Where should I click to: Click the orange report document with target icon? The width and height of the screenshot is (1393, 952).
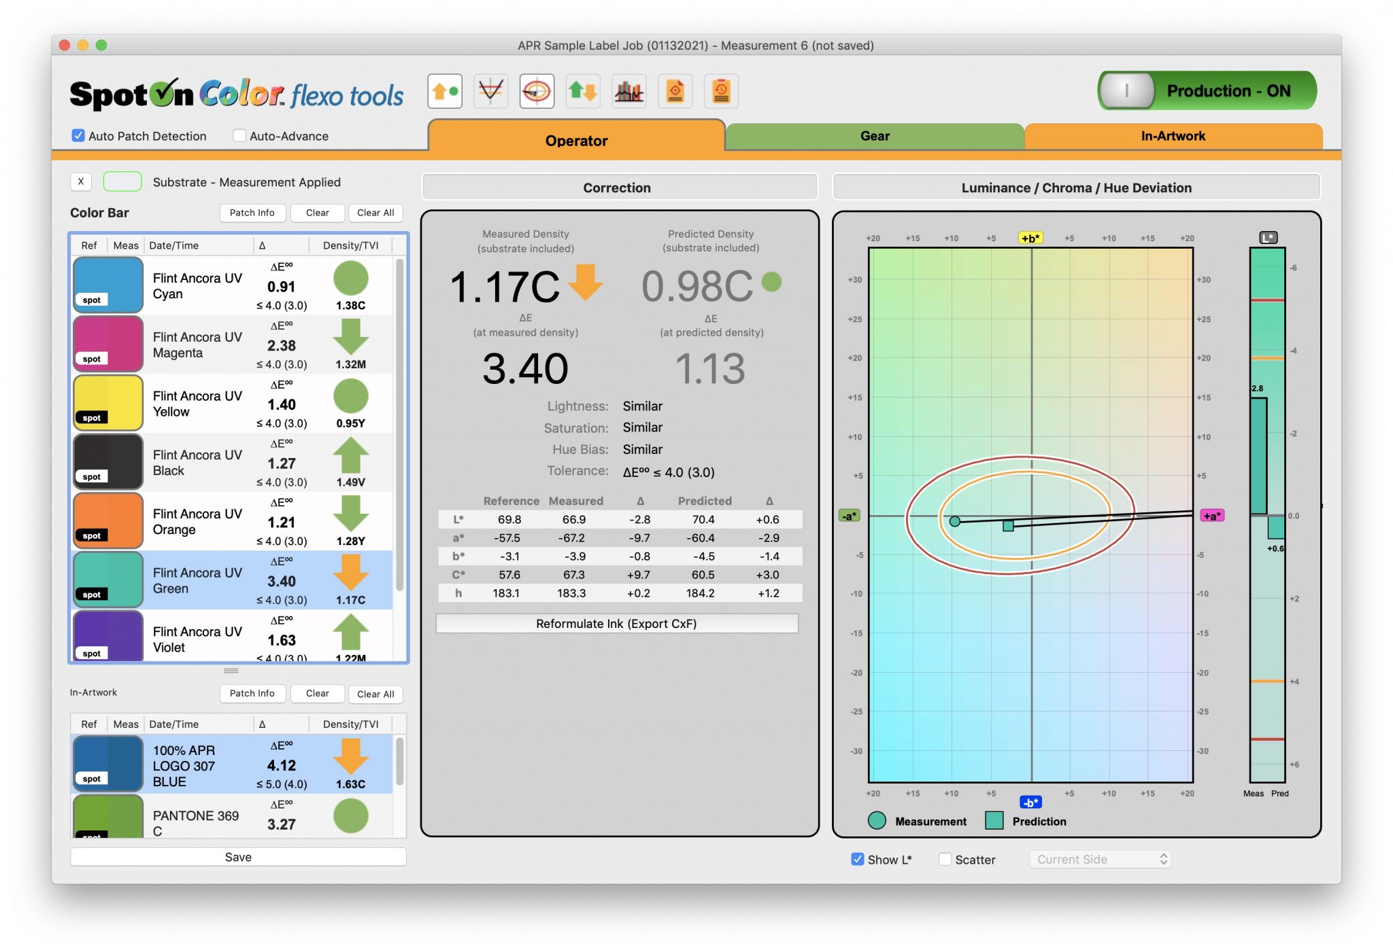click(675, 91)
